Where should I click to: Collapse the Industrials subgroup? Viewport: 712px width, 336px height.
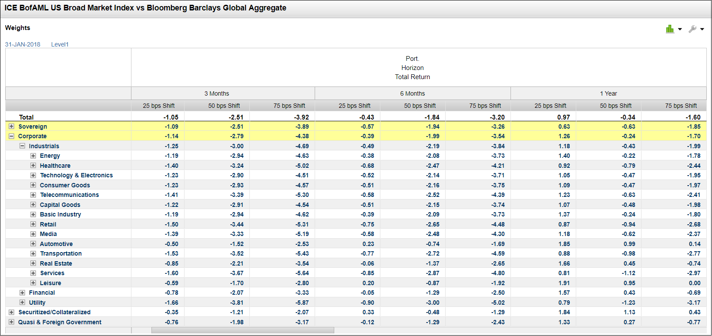tap(22, 146)
